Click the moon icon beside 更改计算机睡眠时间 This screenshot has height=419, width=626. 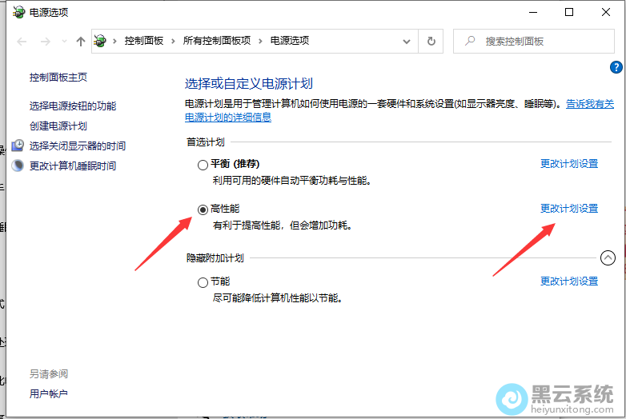point(18,166)
